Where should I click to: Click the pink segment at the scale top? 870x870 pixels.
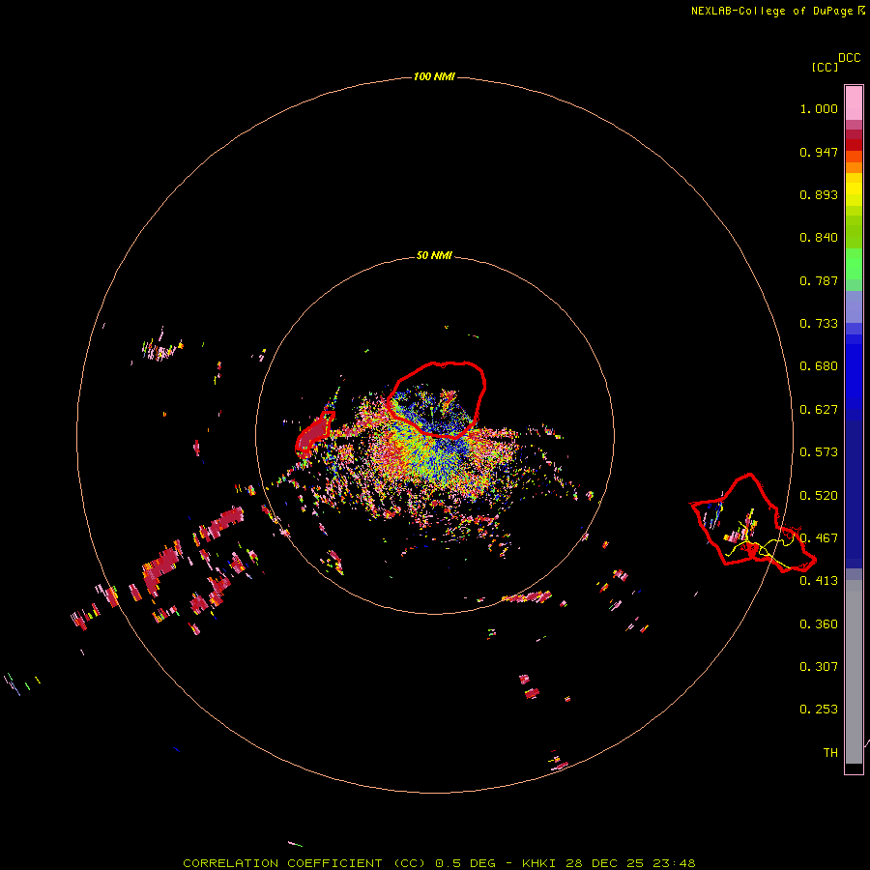tap(854, 103)
